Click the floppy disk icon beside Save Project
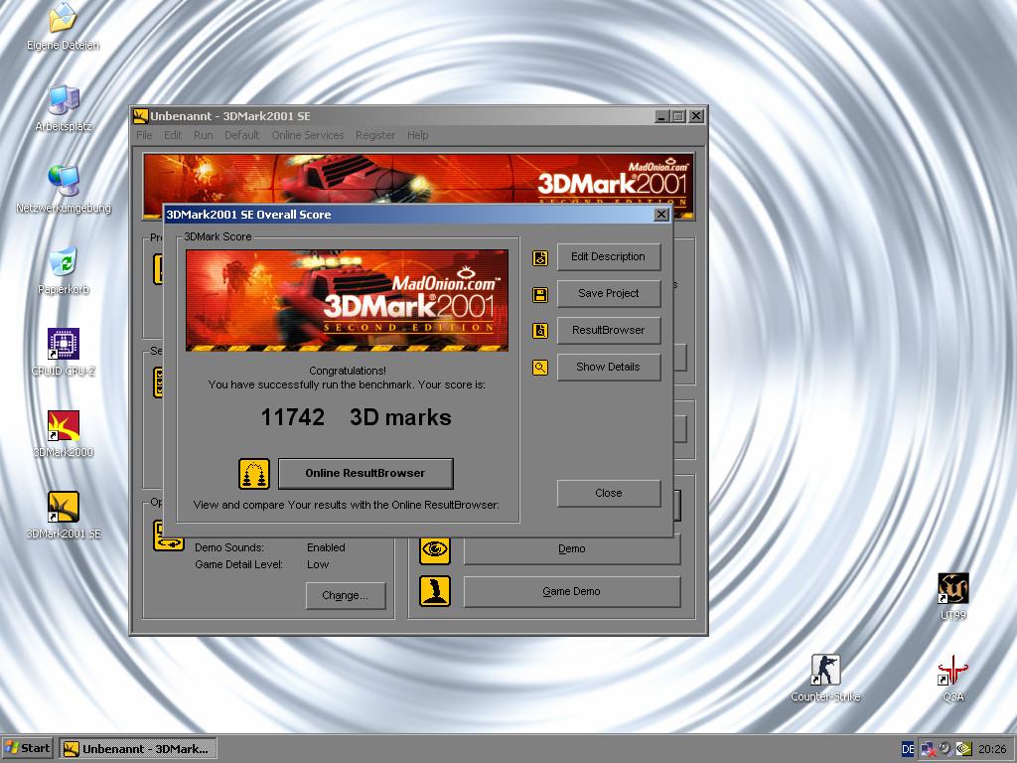 539,294
